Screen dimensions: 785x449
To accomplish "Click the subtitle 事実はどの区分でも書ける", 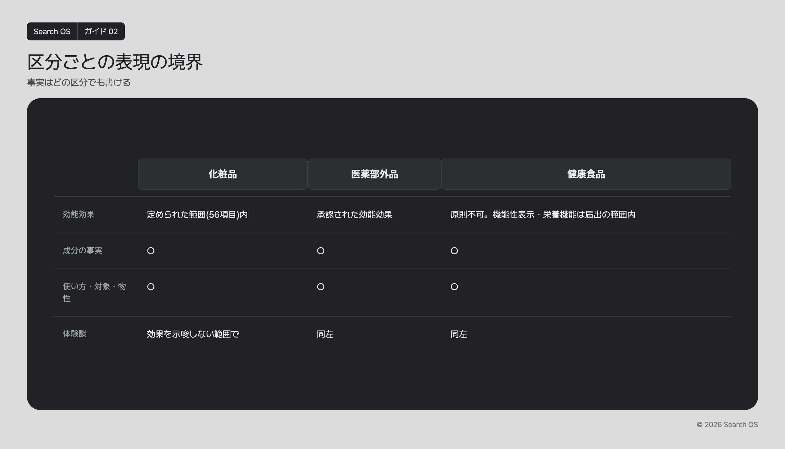I will (79, 82).
